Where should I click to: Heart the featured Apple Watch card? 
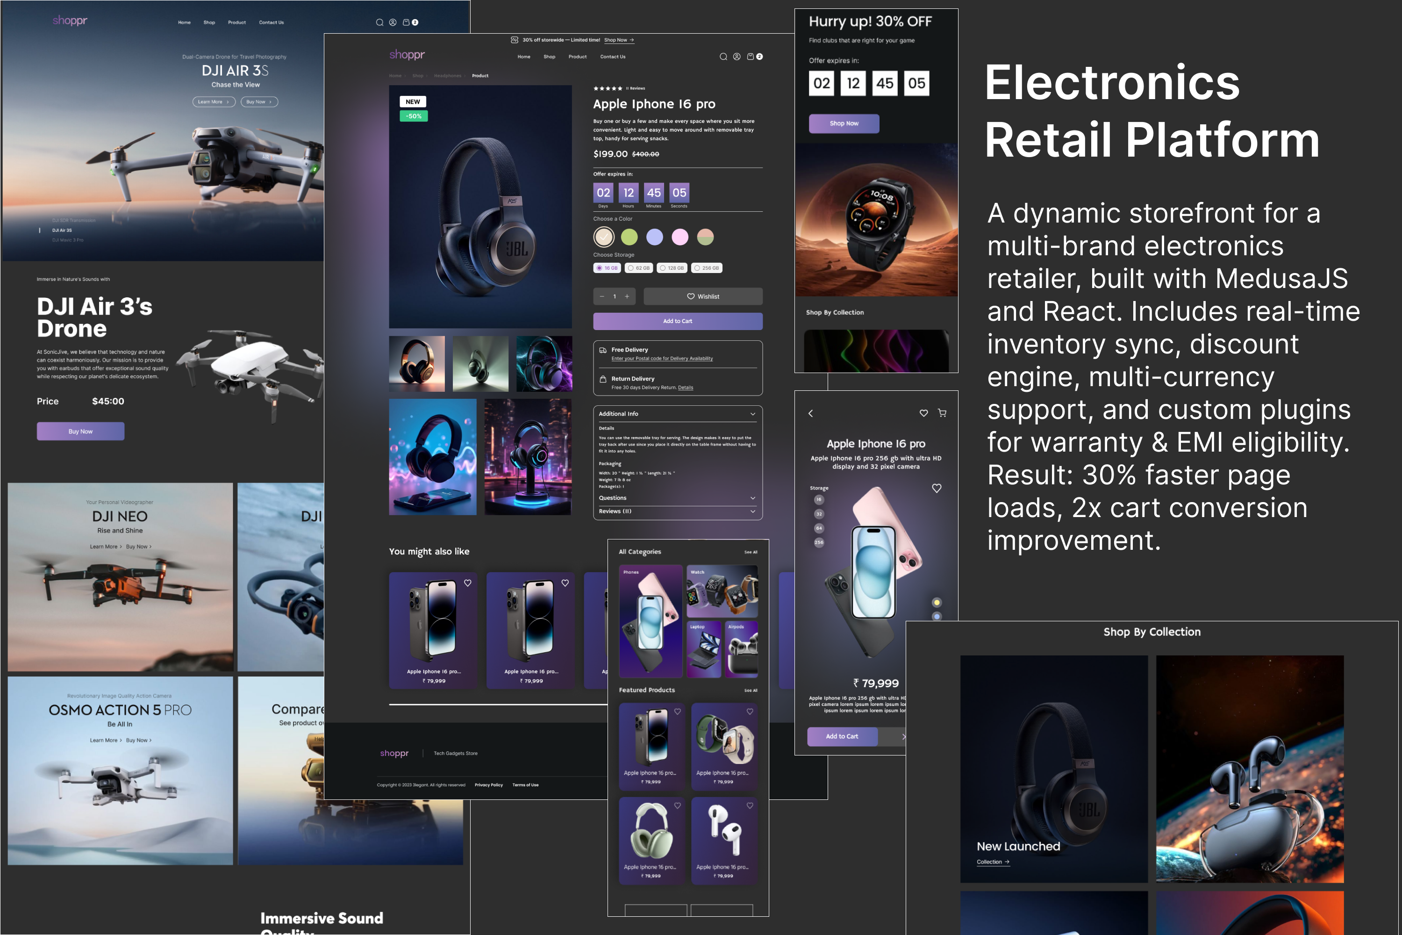click(x=750, y=712)
